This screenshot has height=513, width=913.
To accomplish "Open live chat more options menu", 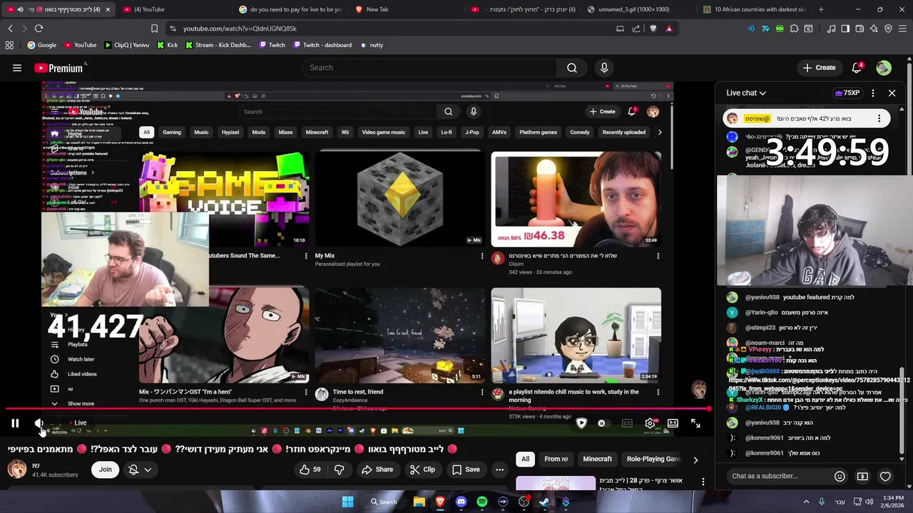I will click(873, 93).
